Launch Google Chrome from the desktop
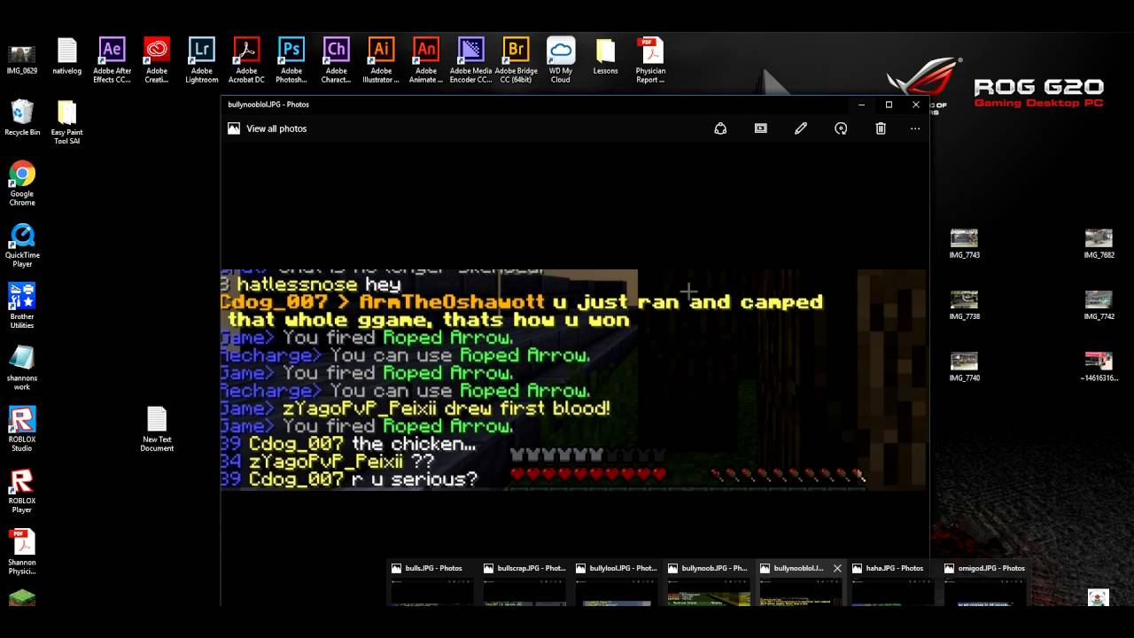1134x638 pixels. (x=22, y=183)
